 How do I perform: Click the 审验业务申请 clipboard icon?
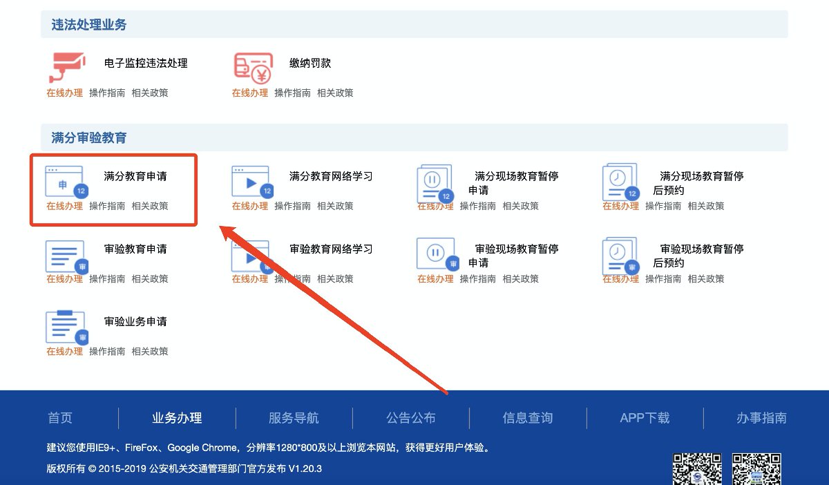(66, 327)
